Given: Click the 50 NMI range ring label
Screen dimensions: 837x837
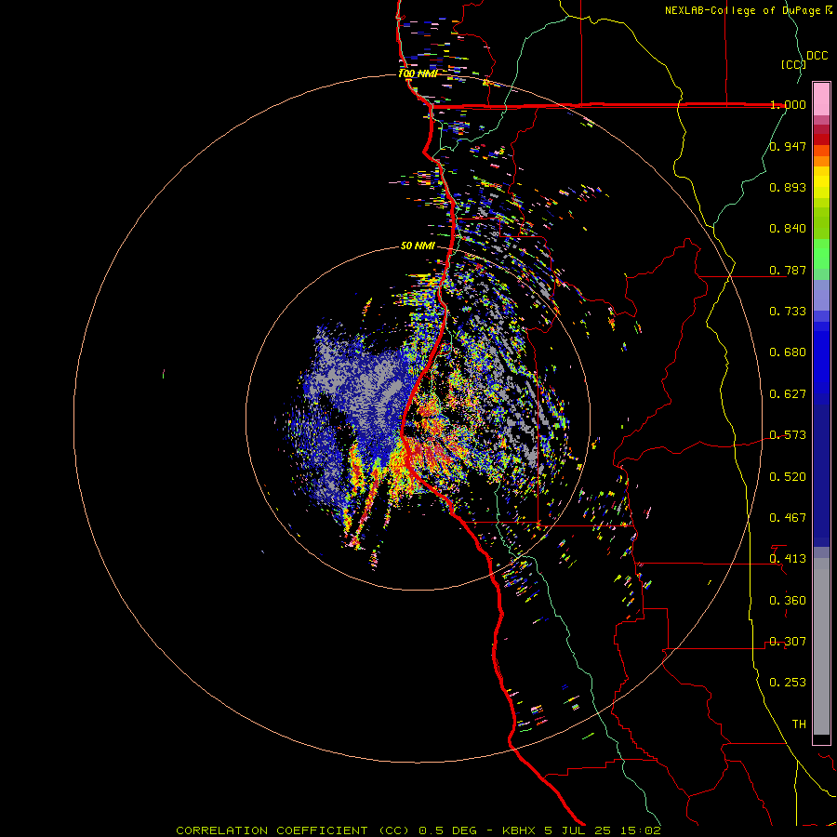Looking at the screenshot, I should click(418, 246).
